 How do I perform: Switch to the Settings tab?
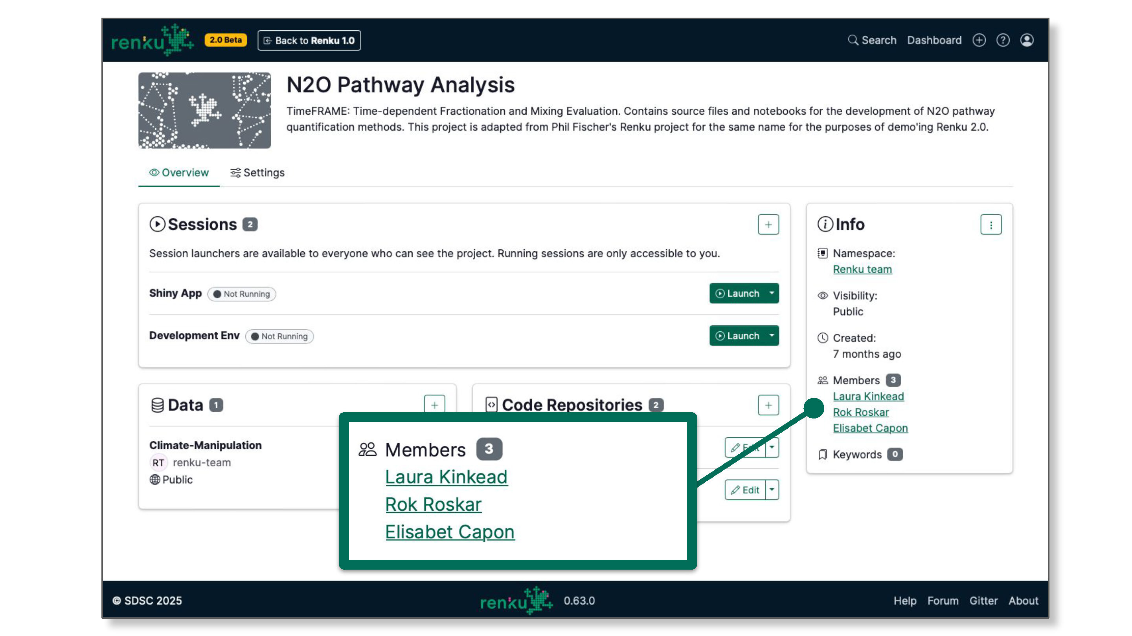click(257, 172)
